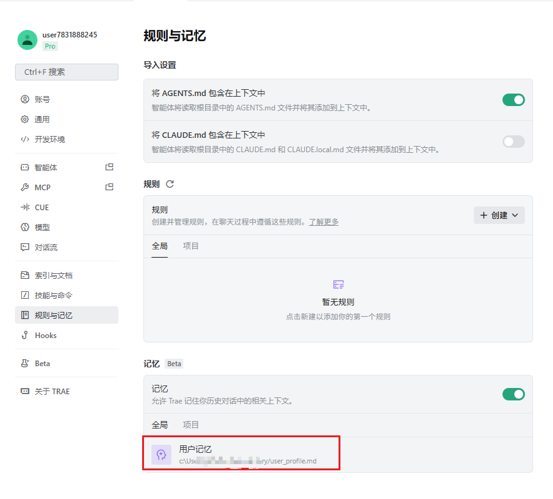Image resolution: width=553 pixels, height=499 pixels.
Task: Turn off the 记忆 memory toggle
Action: point(514,394)
